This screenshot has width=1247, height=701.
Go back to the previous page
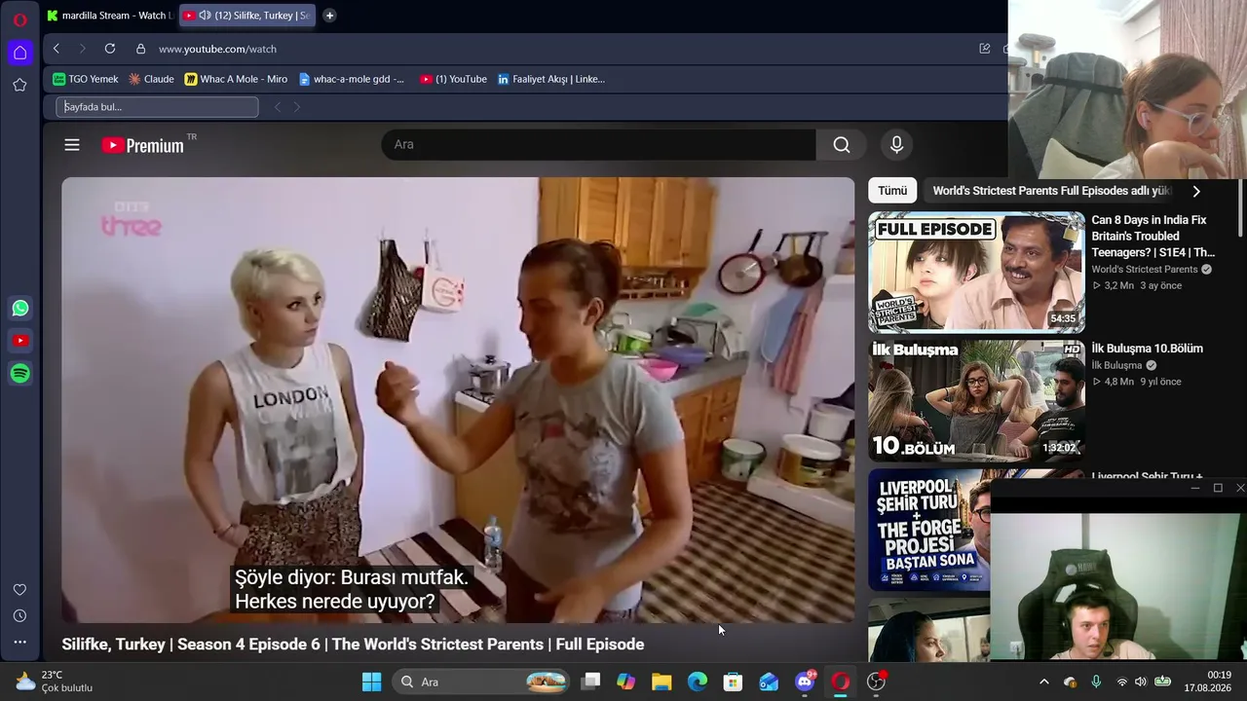pos(57,49)
